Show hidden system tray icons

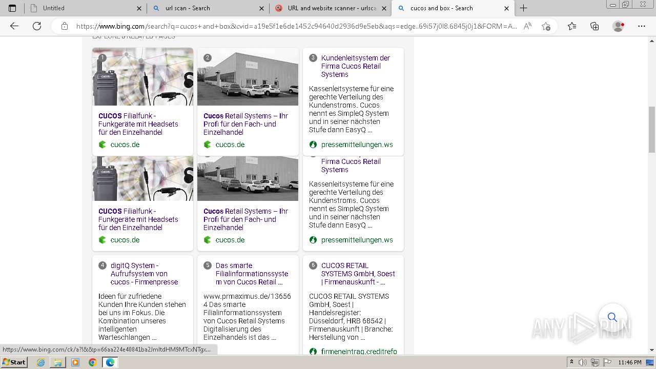tap(572, 362)
